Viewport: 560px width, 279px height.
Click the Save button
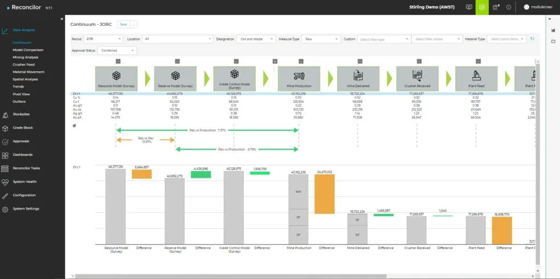[123, 24]
